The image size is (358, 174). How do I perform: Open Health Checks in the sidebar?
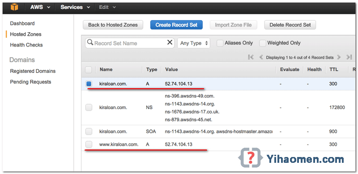tap(26, 45)
